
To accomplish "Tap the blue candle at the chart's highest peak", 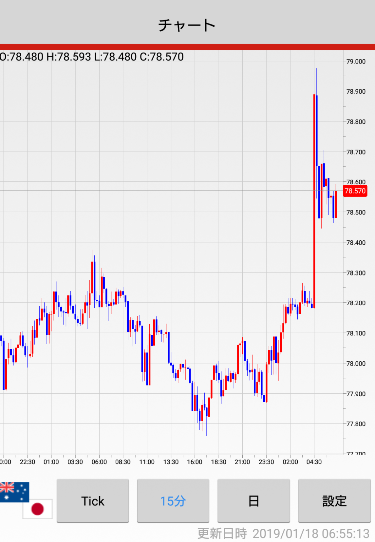I will click(x=316, y=128).
